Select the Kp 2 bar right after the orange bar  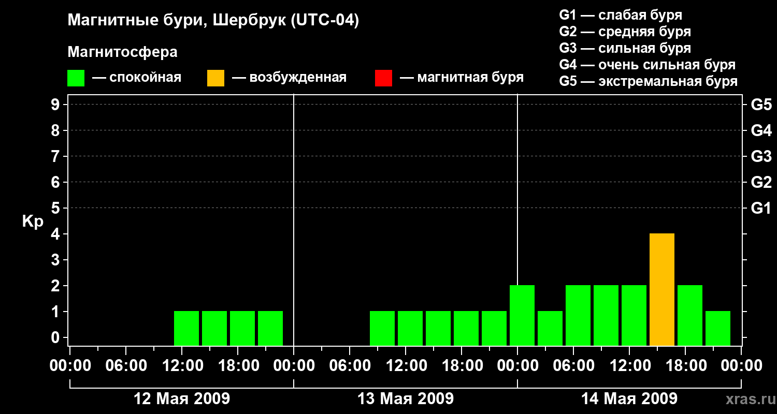690,315
